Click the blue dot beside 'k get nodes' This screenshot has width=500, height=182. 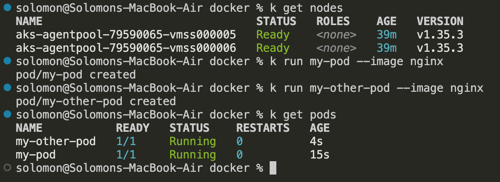pyautogui.click(x=6, y=8)
